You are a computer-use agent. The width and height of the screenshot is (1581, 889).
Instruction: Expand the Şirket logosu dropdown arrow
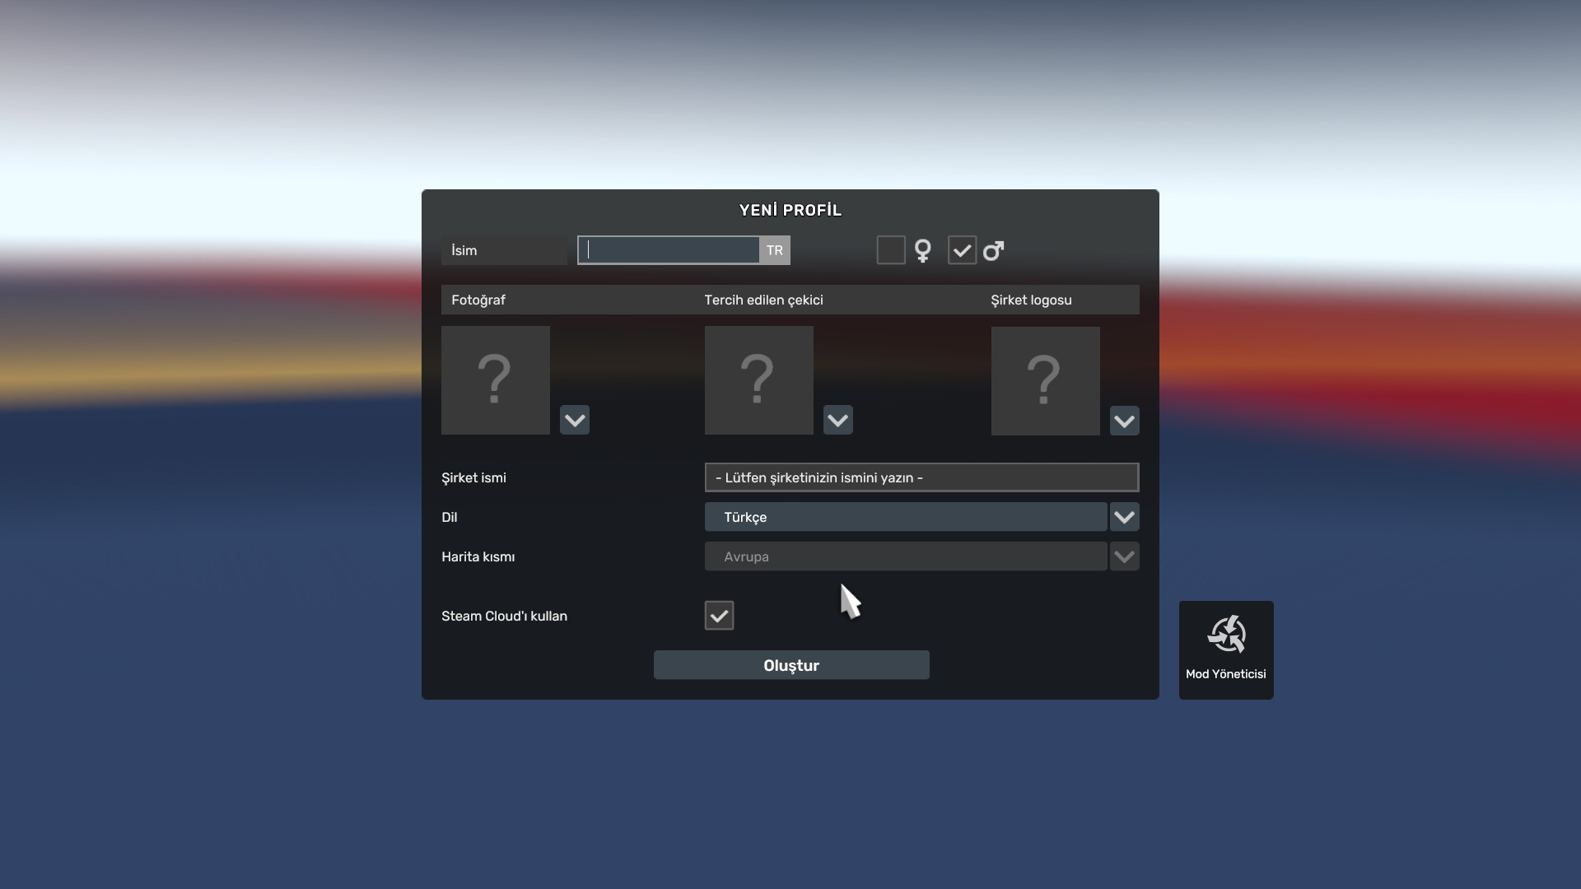(x=1124, y=421)
